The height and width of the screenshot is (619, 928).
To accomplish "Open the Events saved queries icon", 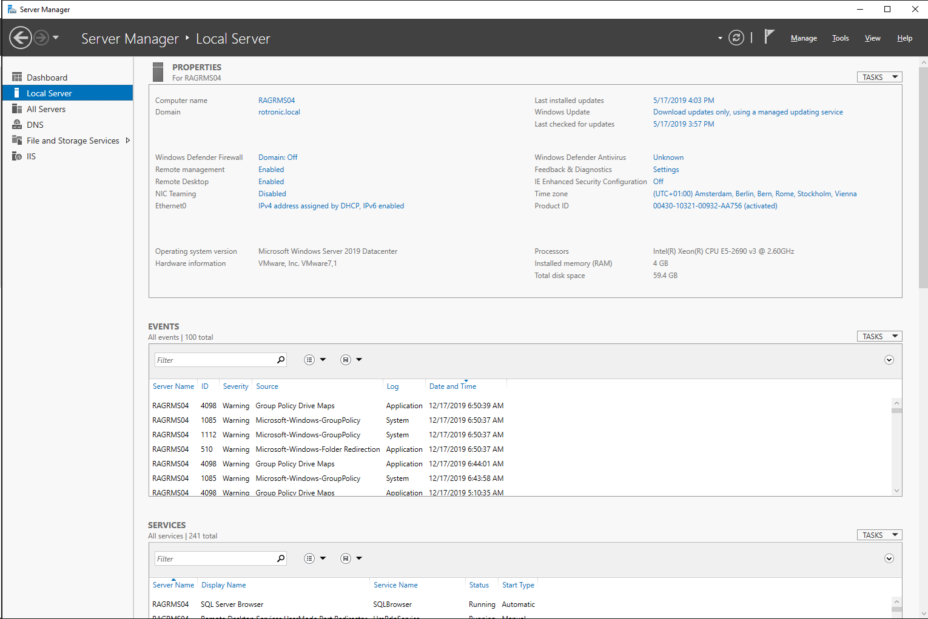I will 346,360.
